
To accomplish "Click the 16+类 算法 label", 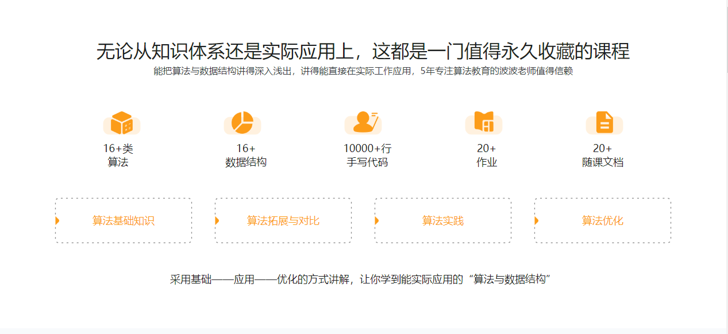I will click(x=118, y=156).
